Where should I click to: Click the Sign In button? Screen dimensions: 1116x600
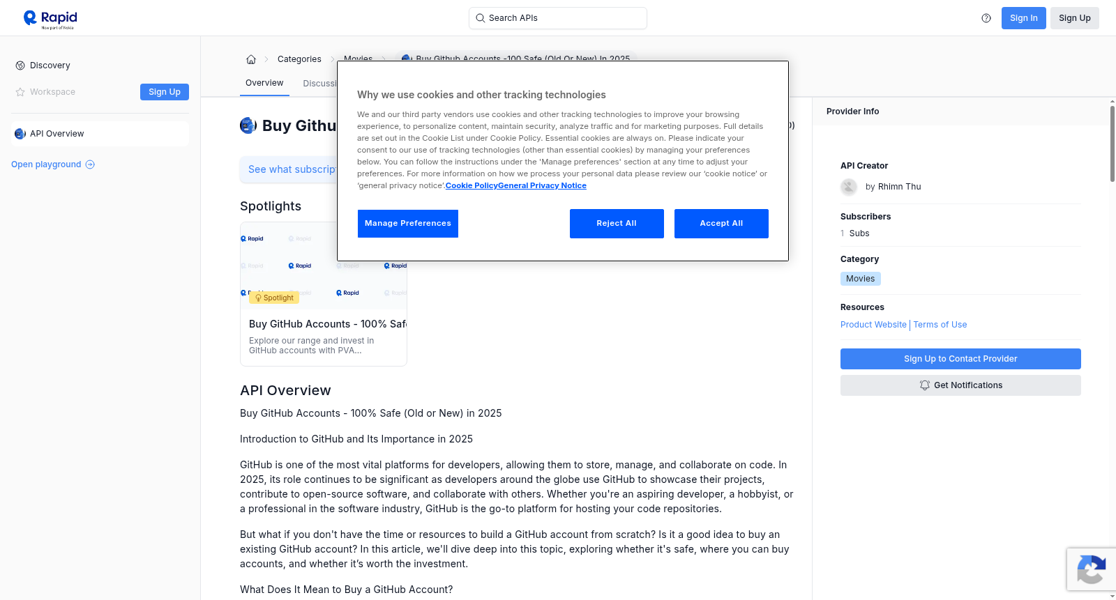point(1023,18)
